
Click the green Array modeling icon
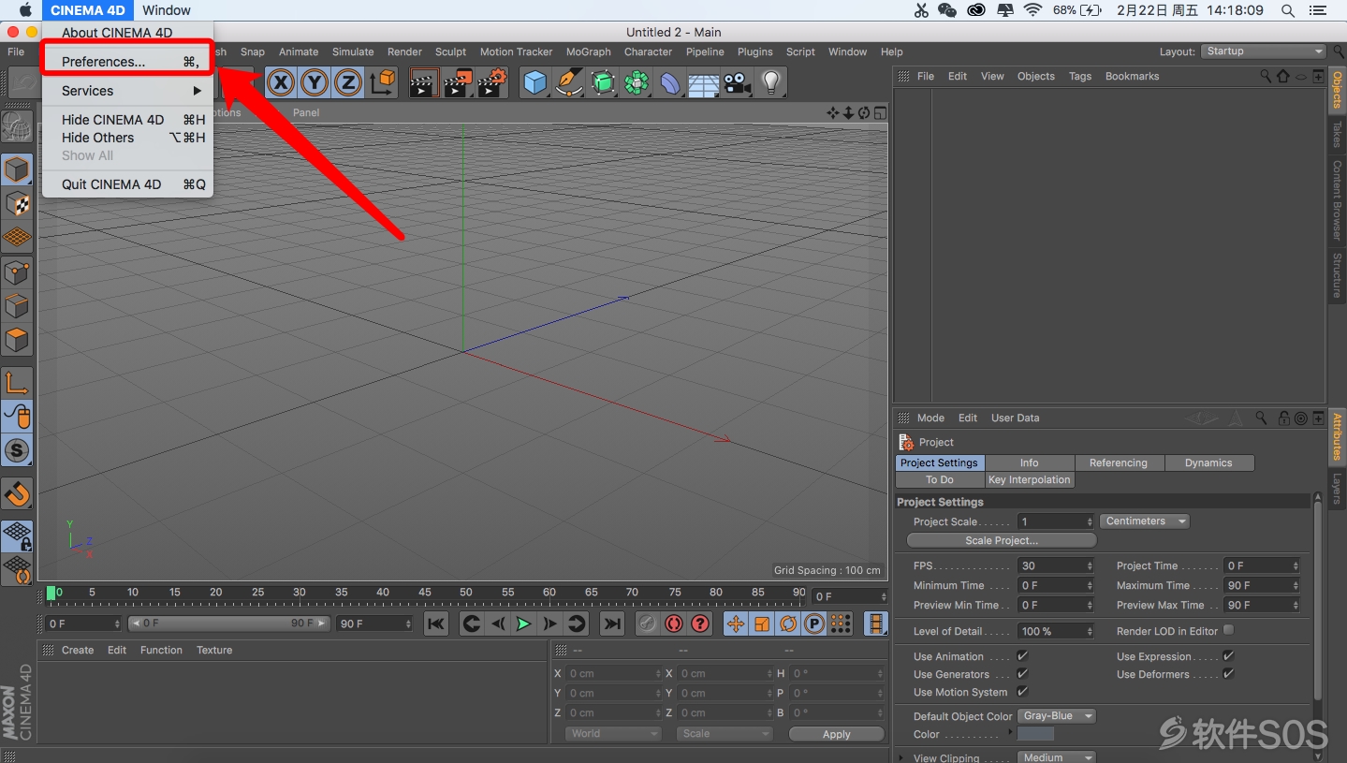pyautogui.click(x=637, y=83)
